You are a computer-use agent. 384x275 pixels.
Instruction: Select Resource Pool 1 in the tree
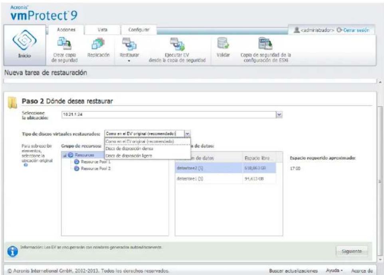pyautogui.click(x=96, y=162)
